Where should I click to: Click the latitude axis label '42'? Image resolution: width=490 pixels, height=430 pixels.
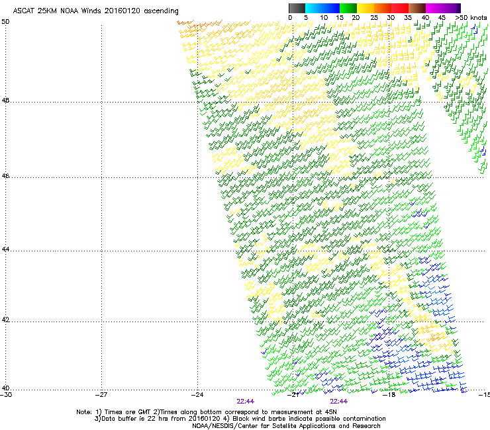pos(5,320)
